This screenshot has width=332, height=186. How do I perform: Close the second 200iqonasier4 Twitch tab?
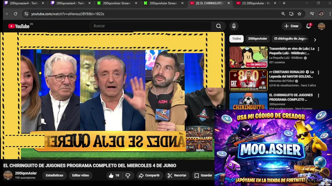point(89,3)
